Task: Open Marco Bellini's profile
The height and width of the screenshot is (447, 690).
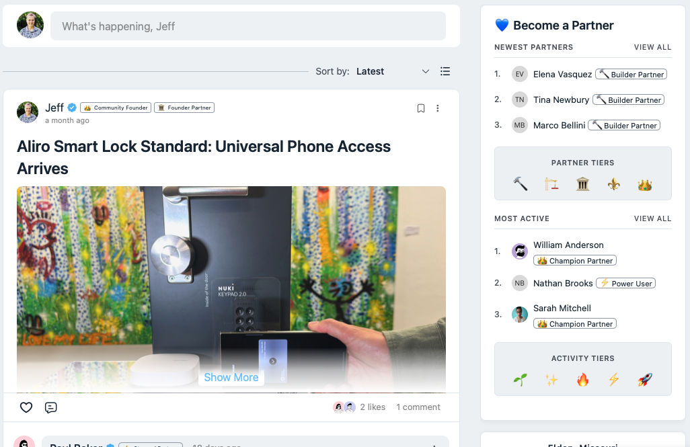Action: [560, 126]
